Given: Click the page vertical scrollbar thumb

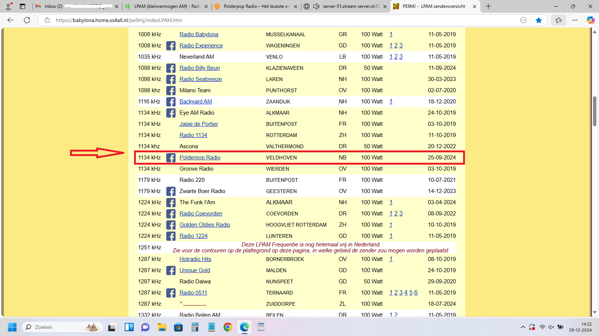Looking at the screenshot, I should coord(595,111).
